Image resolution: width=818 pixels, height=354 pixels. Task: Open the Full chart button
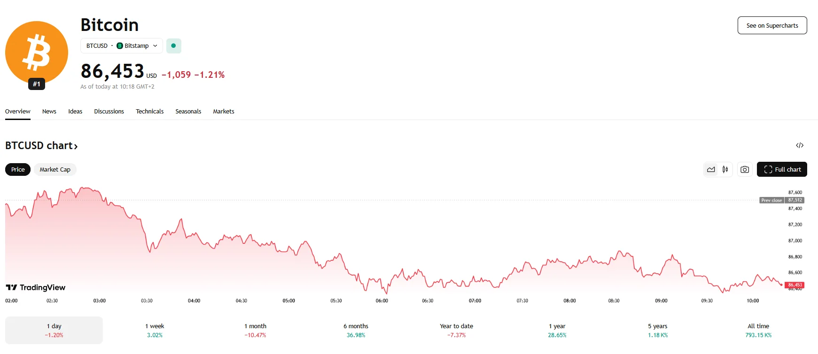coord(782,169)
